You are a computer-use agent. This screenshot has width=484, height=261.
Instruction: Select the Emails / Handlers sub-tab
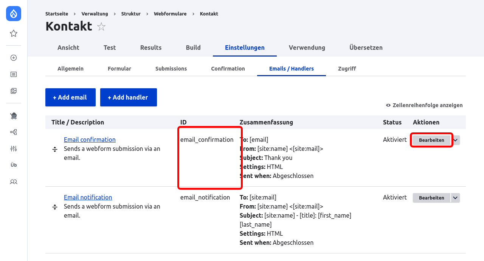(292, 69)
